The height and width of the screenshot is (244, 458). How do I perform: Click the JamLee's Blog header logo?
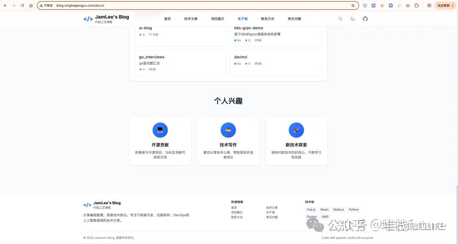point(106,19)
